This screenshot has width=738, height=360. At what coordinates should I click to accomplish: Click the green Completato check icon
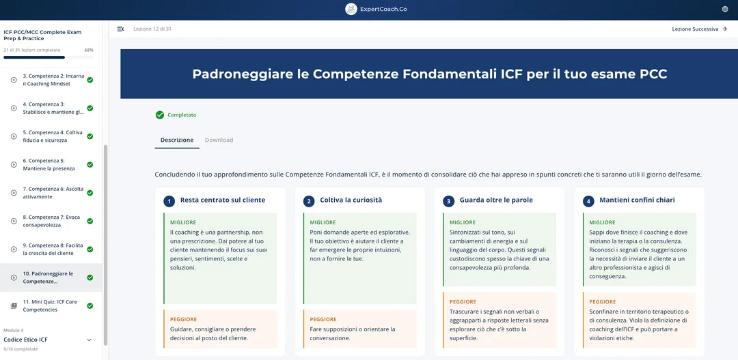(x=160, y=115)
